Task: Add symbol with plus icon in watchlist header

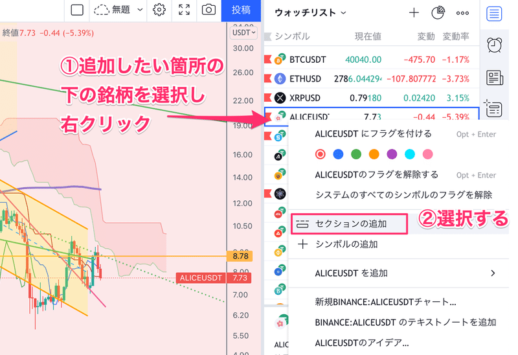Action: click(414, 13)
